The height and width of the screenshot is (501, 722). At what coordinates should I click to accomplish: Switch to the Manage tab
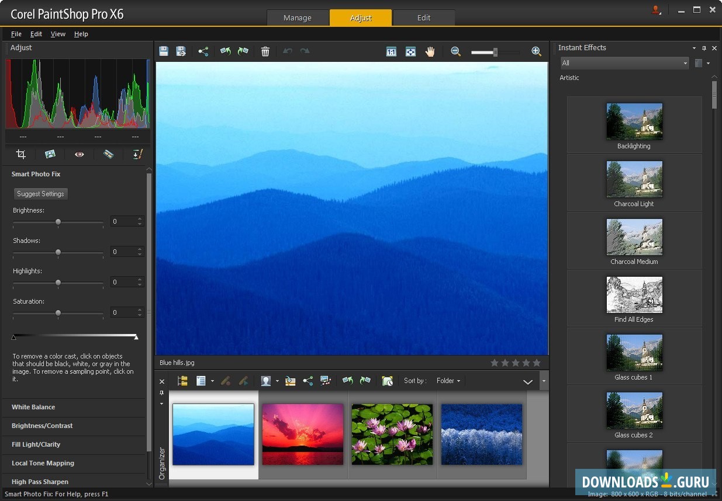click(298, 18)
